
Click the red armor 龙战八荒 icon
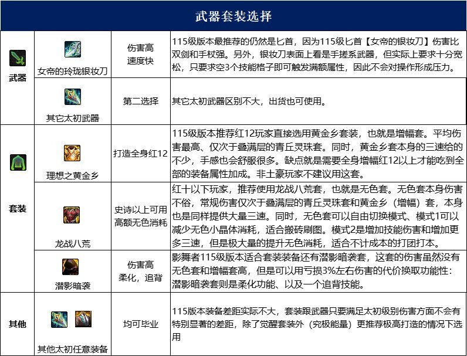click(72, 215)
